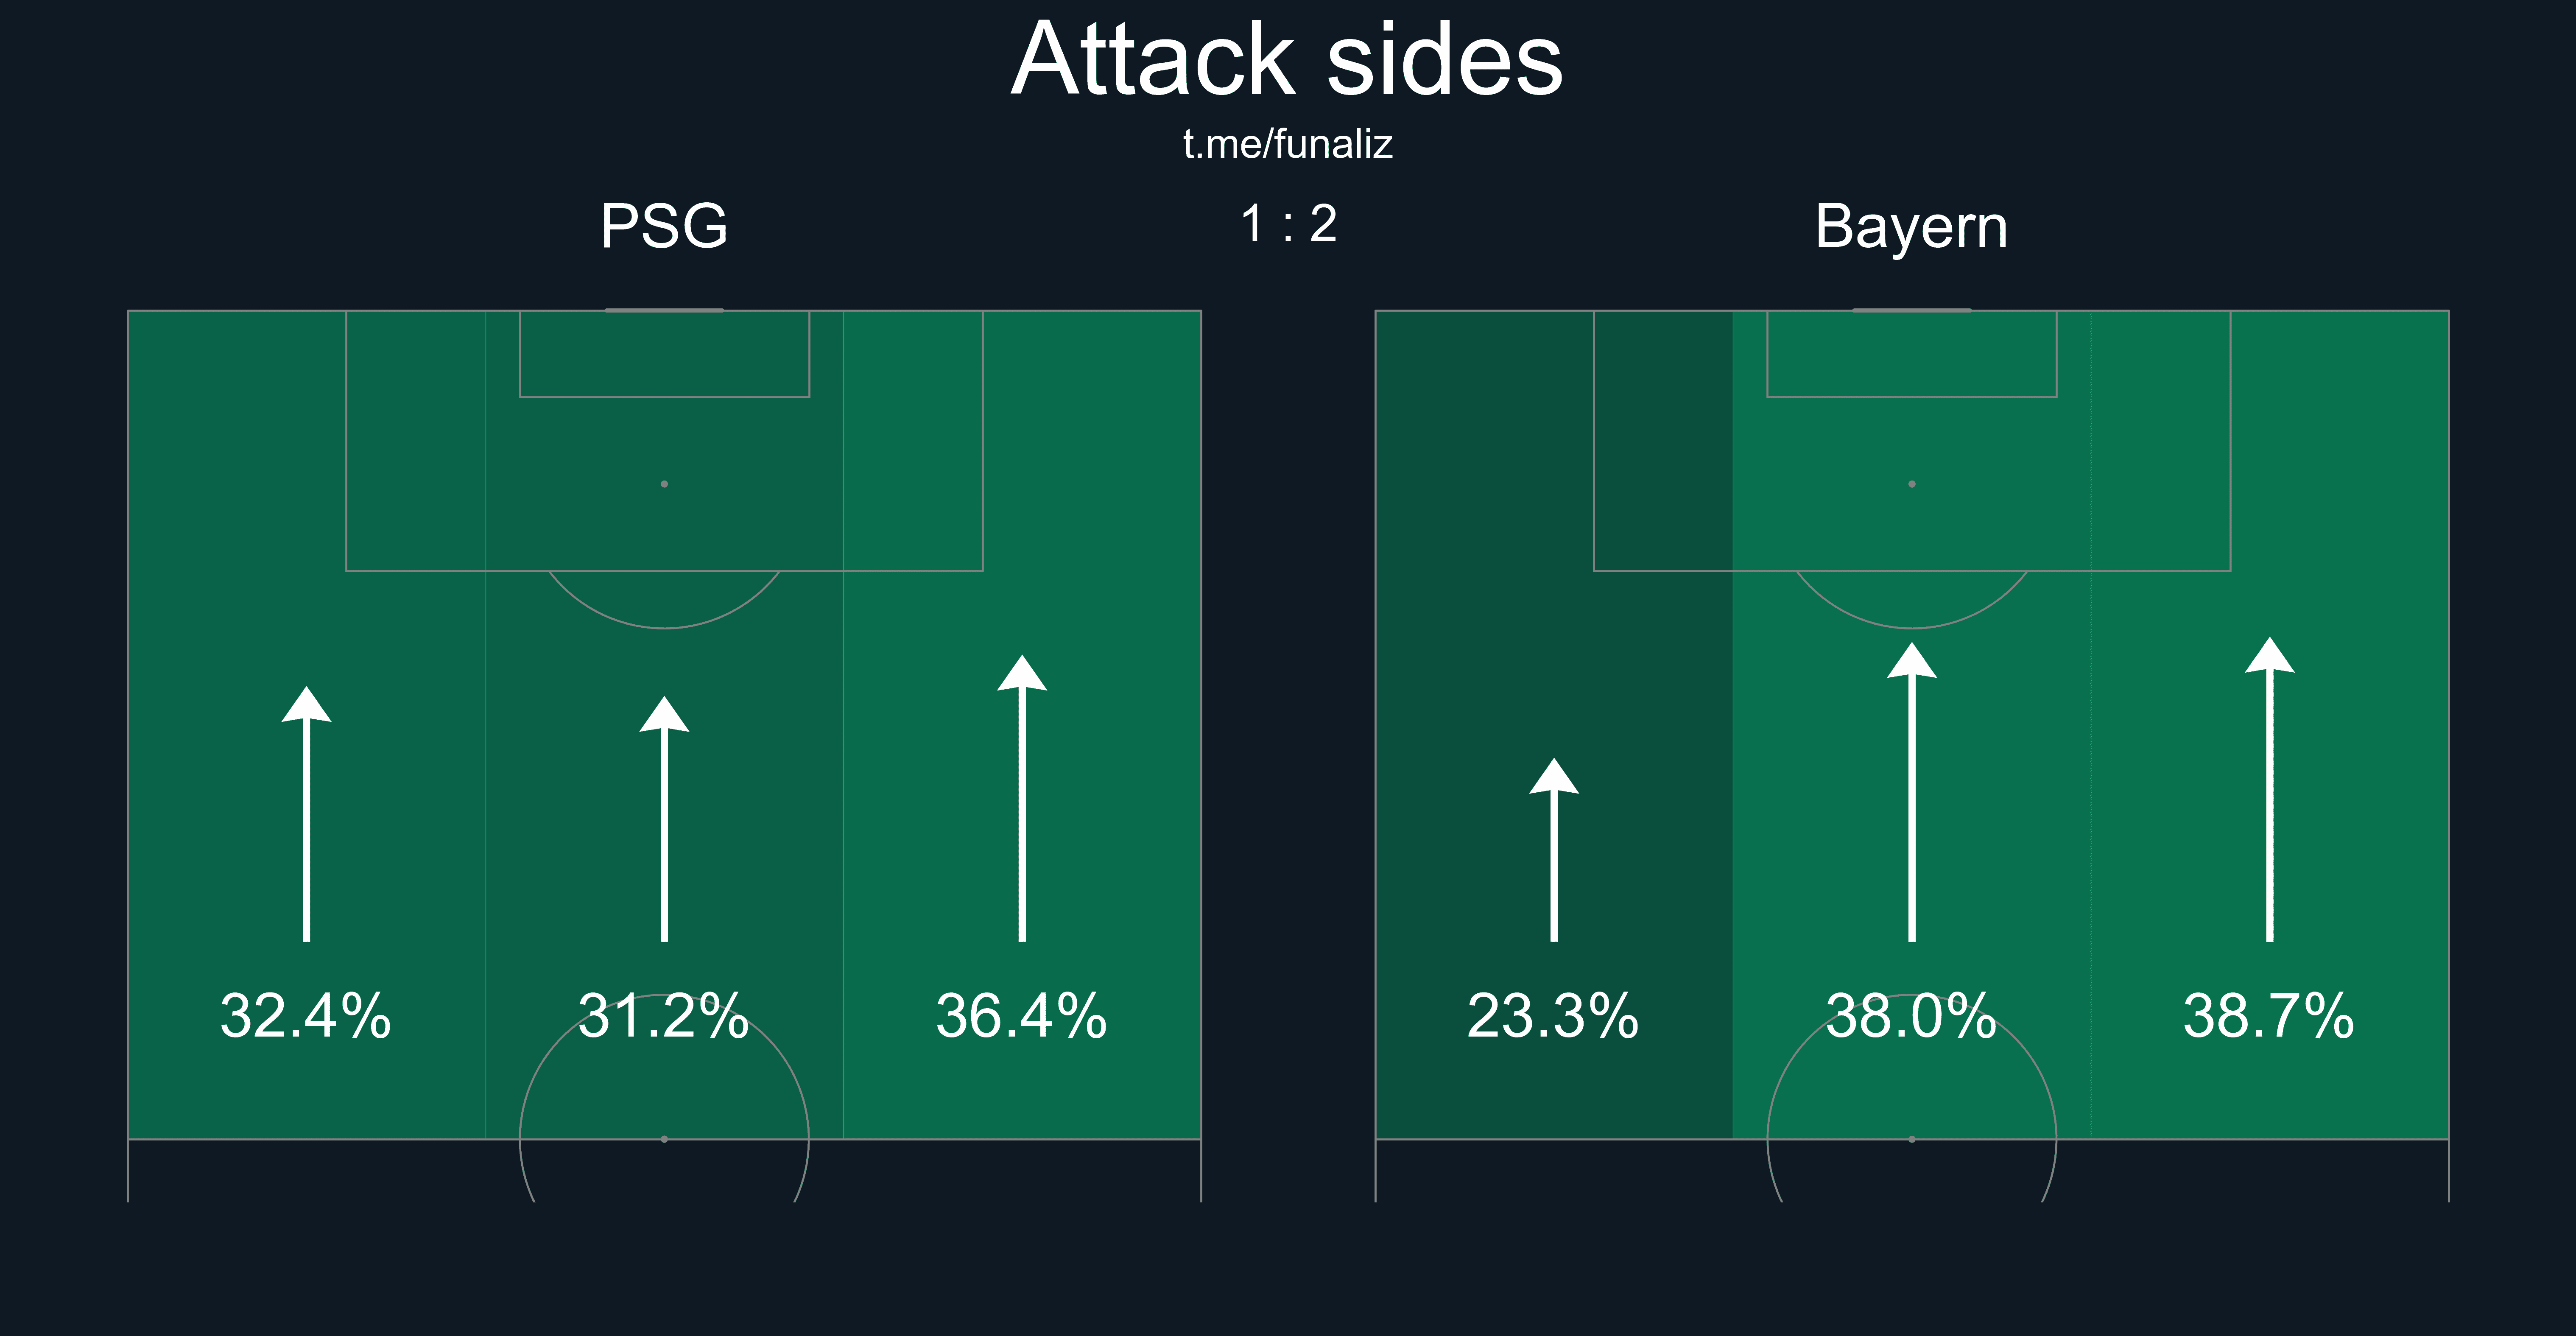Select the 38.0% Bayern center value

coord(1912,1016)
